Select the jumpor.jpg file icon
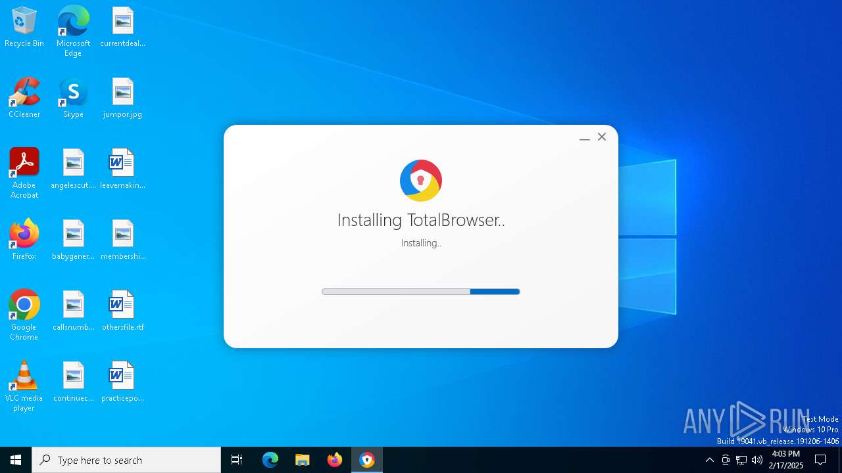842x473 pixels. click(x=122, y=98)
